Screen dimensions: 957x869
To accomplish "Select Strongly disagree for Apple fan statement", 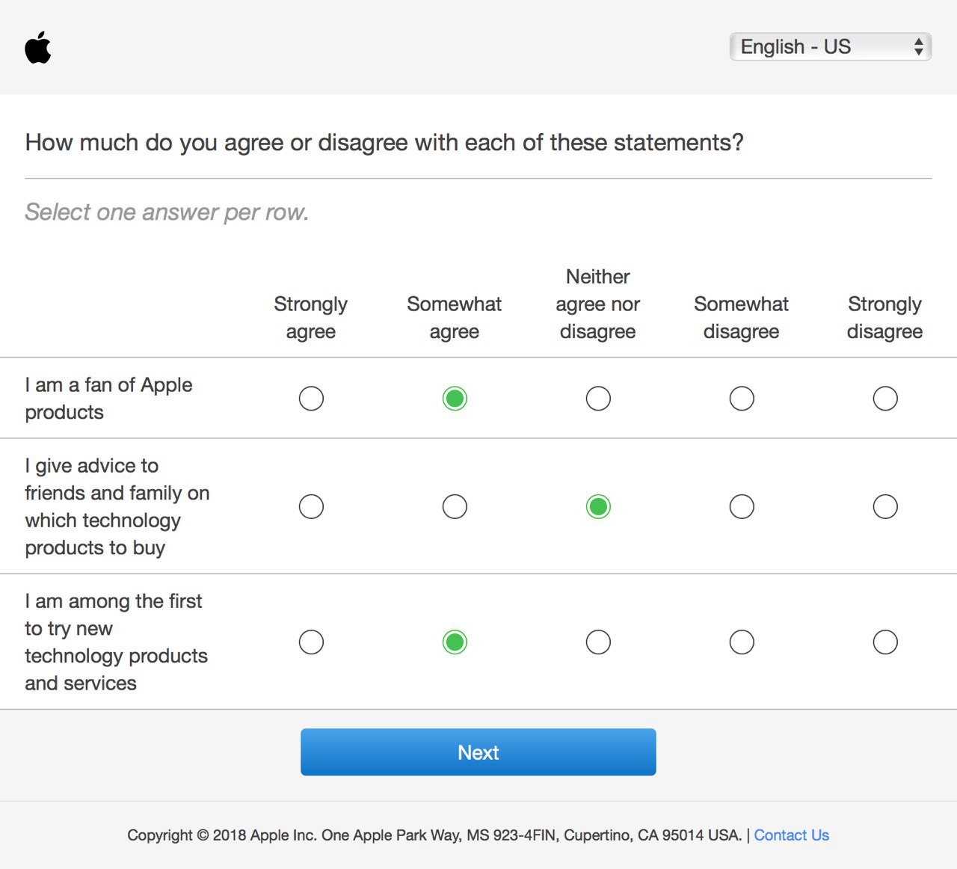I will click(x=885, y=399).
